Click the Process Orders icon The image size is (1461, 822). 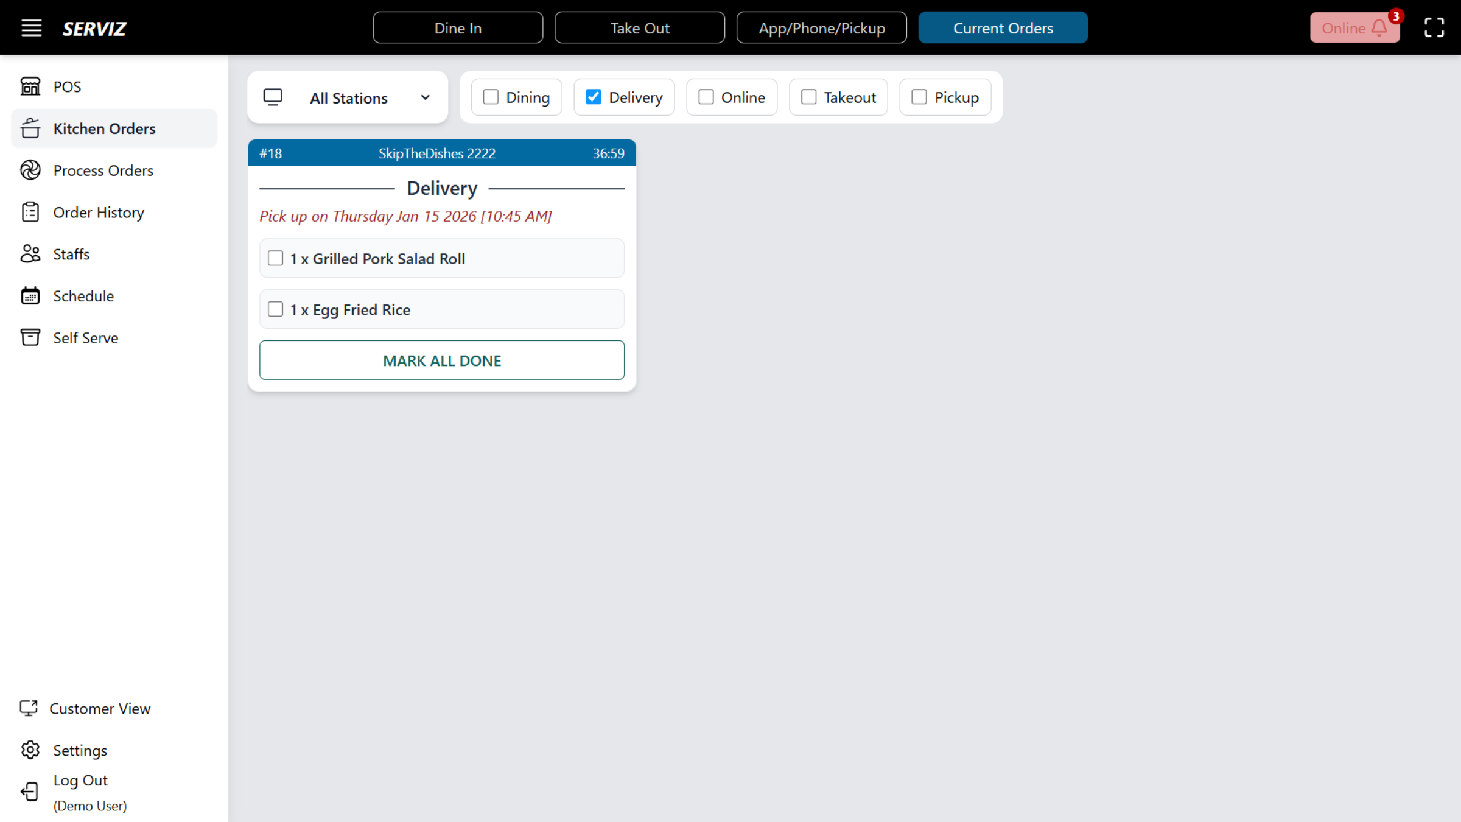tap(30, 170)
